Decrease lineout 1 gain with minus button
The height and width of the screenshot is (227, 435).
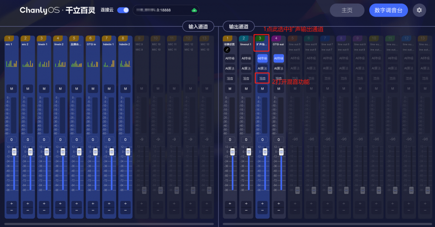click(x=246, y=210)
